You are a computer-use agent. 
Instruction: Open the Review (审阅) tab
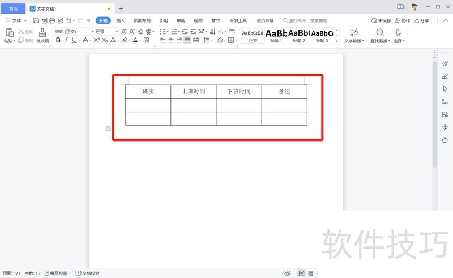click(x=181, y=20)
